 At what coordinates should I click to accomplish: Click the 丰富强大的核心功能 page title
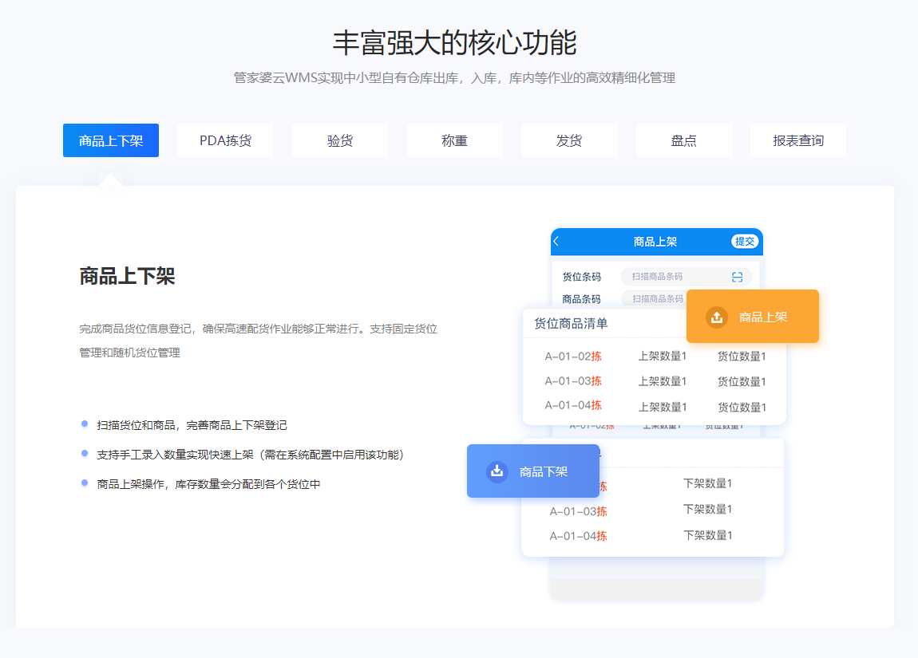pyautogui.click(x=455, y=43)
